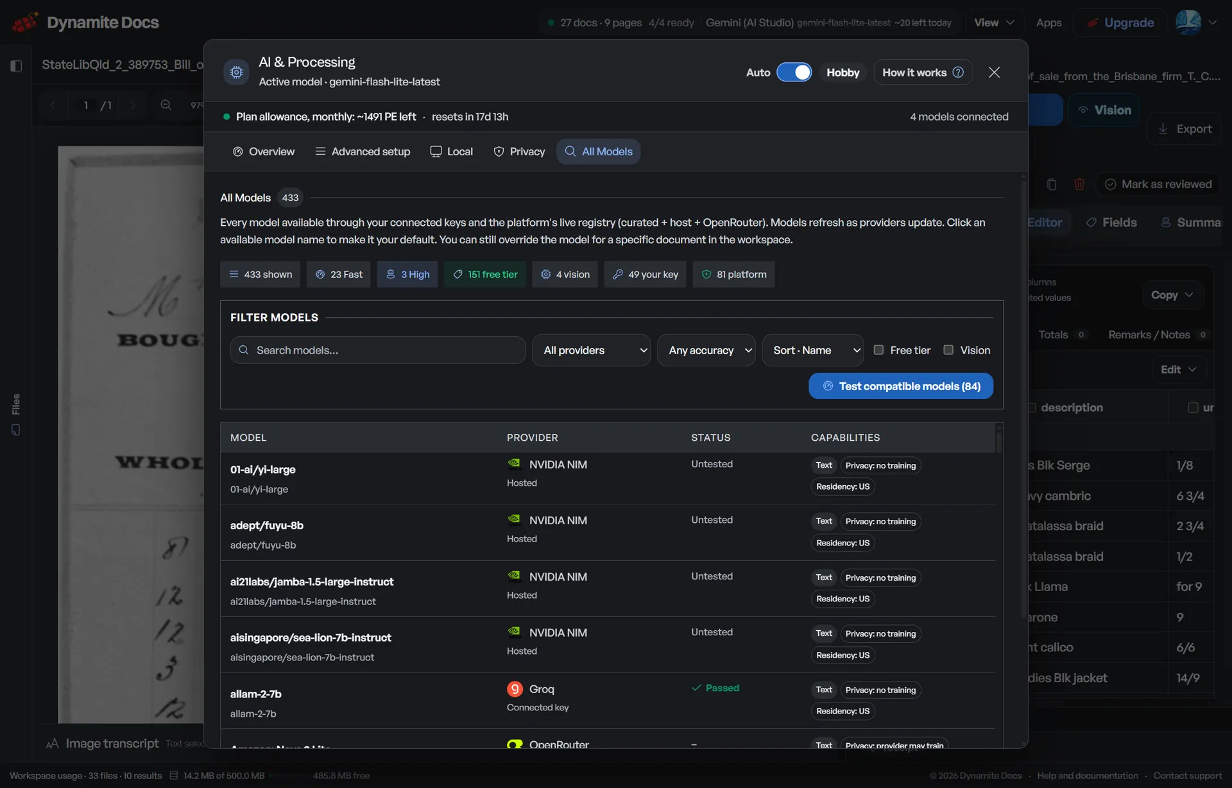Click the Upgrade button
This screenshot has height=788, width=1232.
[1120, 22]
